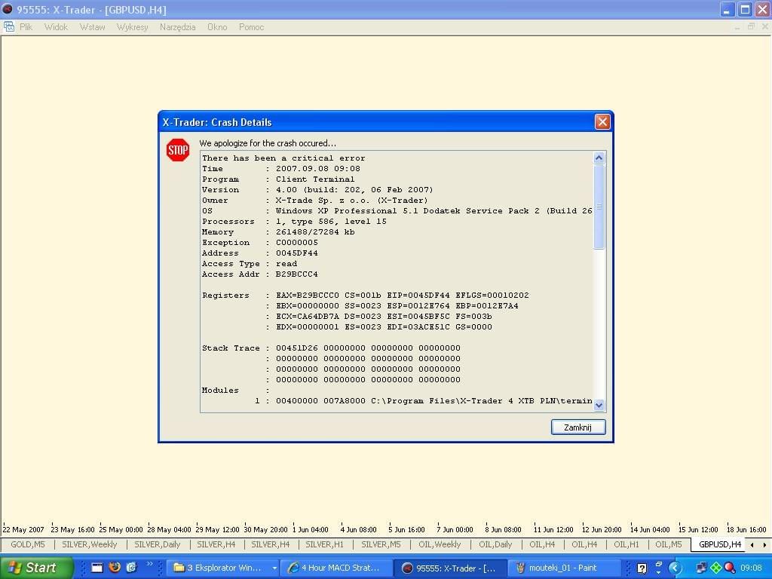The width and height of the screenshot is (772, 579).
Task: Switch to the SILVER,Weekly chart tab
Action: pyautogui.click(x=90, y=544)
